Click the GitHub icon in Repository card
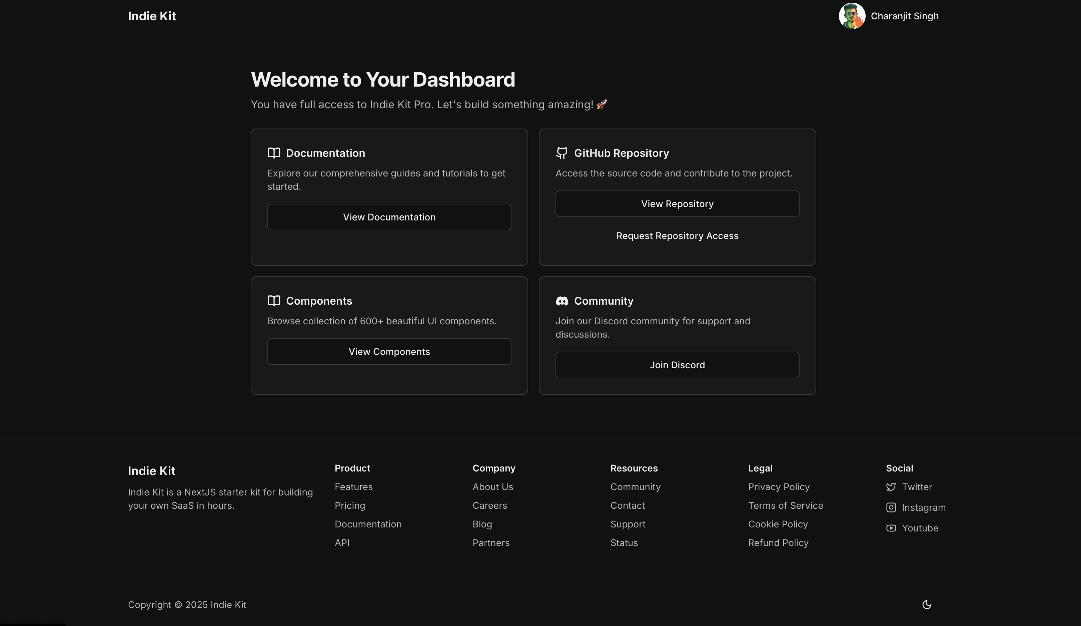Image resolution: width=1081 pixels, height=626 pixels. [x=562, y=153]
